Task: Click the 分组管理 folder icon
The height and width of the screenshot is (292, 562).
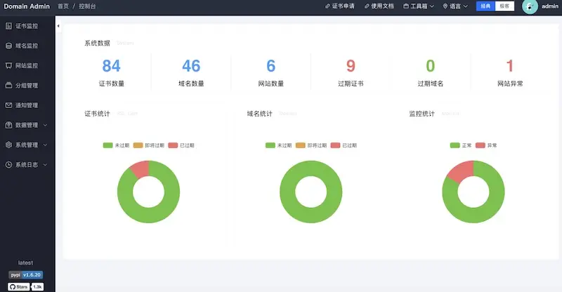Action: tap(8, 85)
